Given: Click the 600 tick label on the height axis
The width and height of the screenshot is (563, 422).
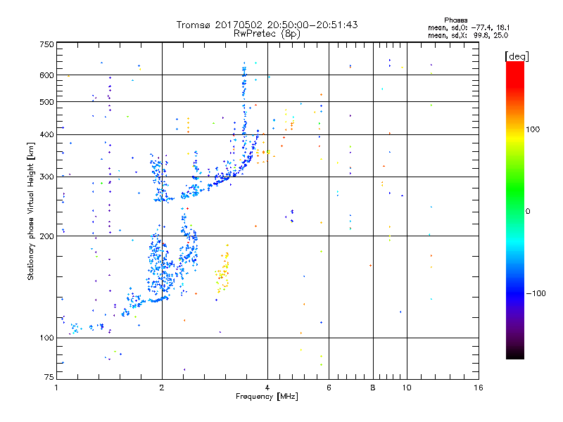Looking at the screenshot, I should (46, 75).
